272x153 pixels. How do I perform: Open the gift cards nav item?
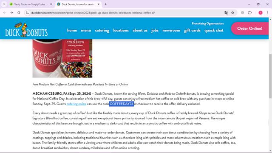[x=192, y=30]
